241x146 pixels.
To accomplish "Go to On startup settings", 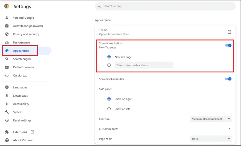I will coord(20,75).
